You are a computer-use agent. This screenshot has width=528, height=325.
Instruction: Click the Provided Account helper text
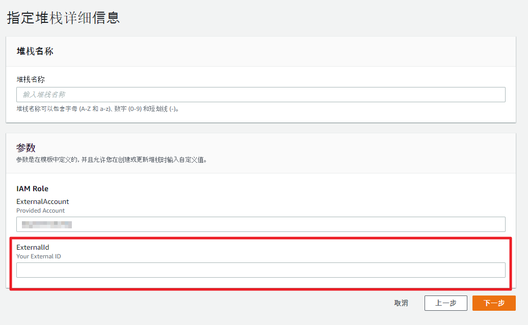[x=40, y=211]
